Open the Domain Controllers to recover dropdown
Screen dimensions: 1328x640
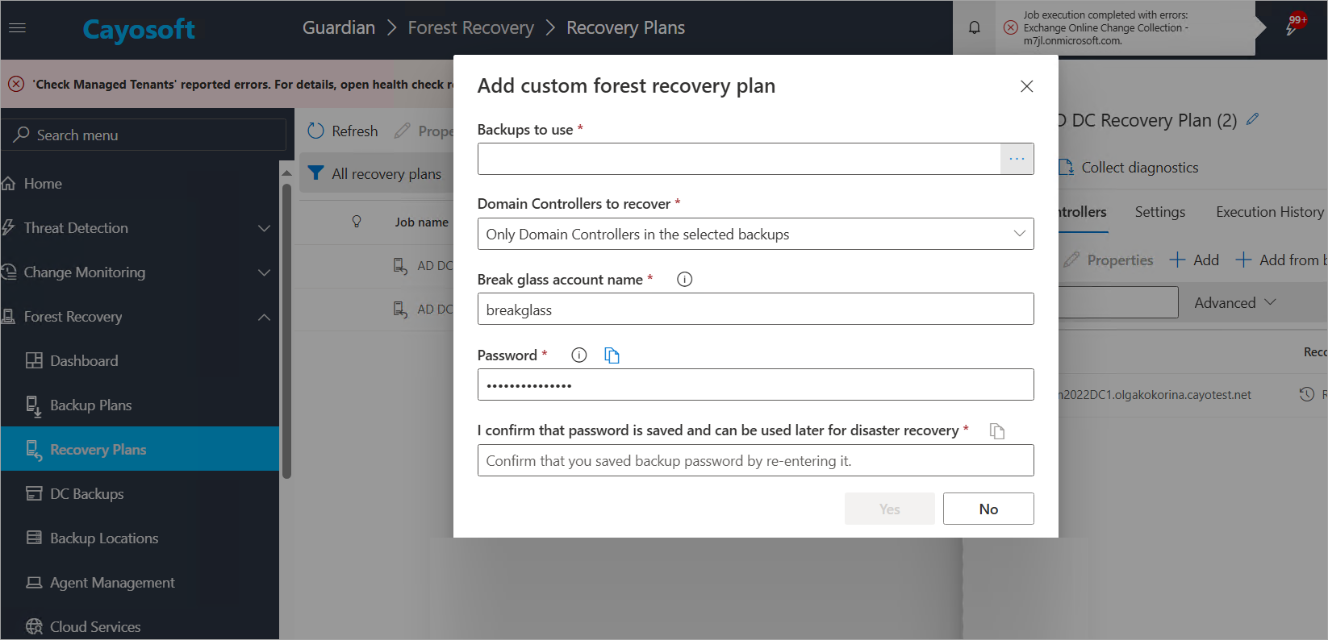tap(755, 234)
